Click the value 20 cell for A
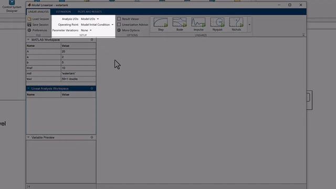336x189 pixels. pos(78,51)
